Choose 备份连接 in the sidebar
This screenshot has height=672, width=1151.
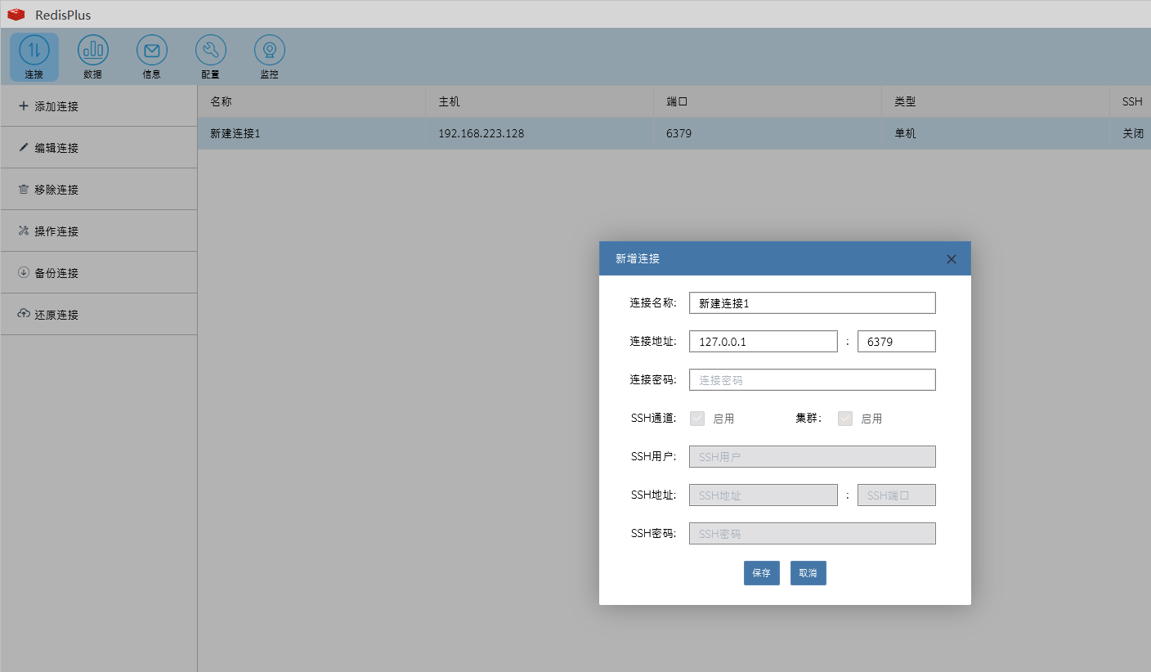(x=99, y=273)
